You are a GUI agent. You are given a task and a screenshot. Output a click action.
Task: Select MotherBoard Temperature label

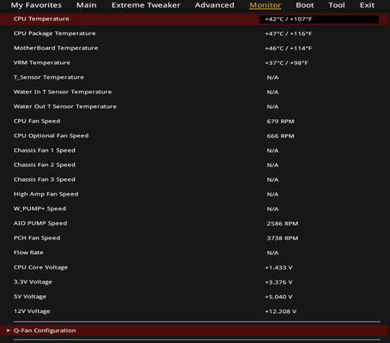(56, 48)
